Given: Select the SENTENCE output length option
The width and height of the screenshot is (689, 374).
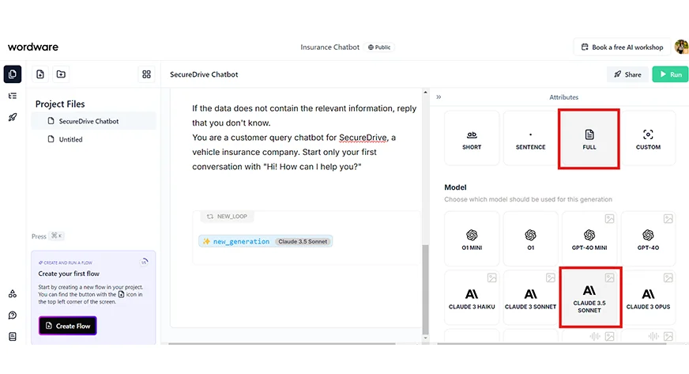Looking at the screenshot, I should pyautogui.click(x=530, y=138).
